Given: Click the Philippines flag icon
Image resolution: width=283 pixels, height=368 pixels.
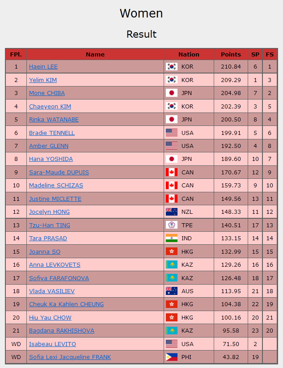Looking at the screenshot, I should pyautogui.click(x=171, y=357).
